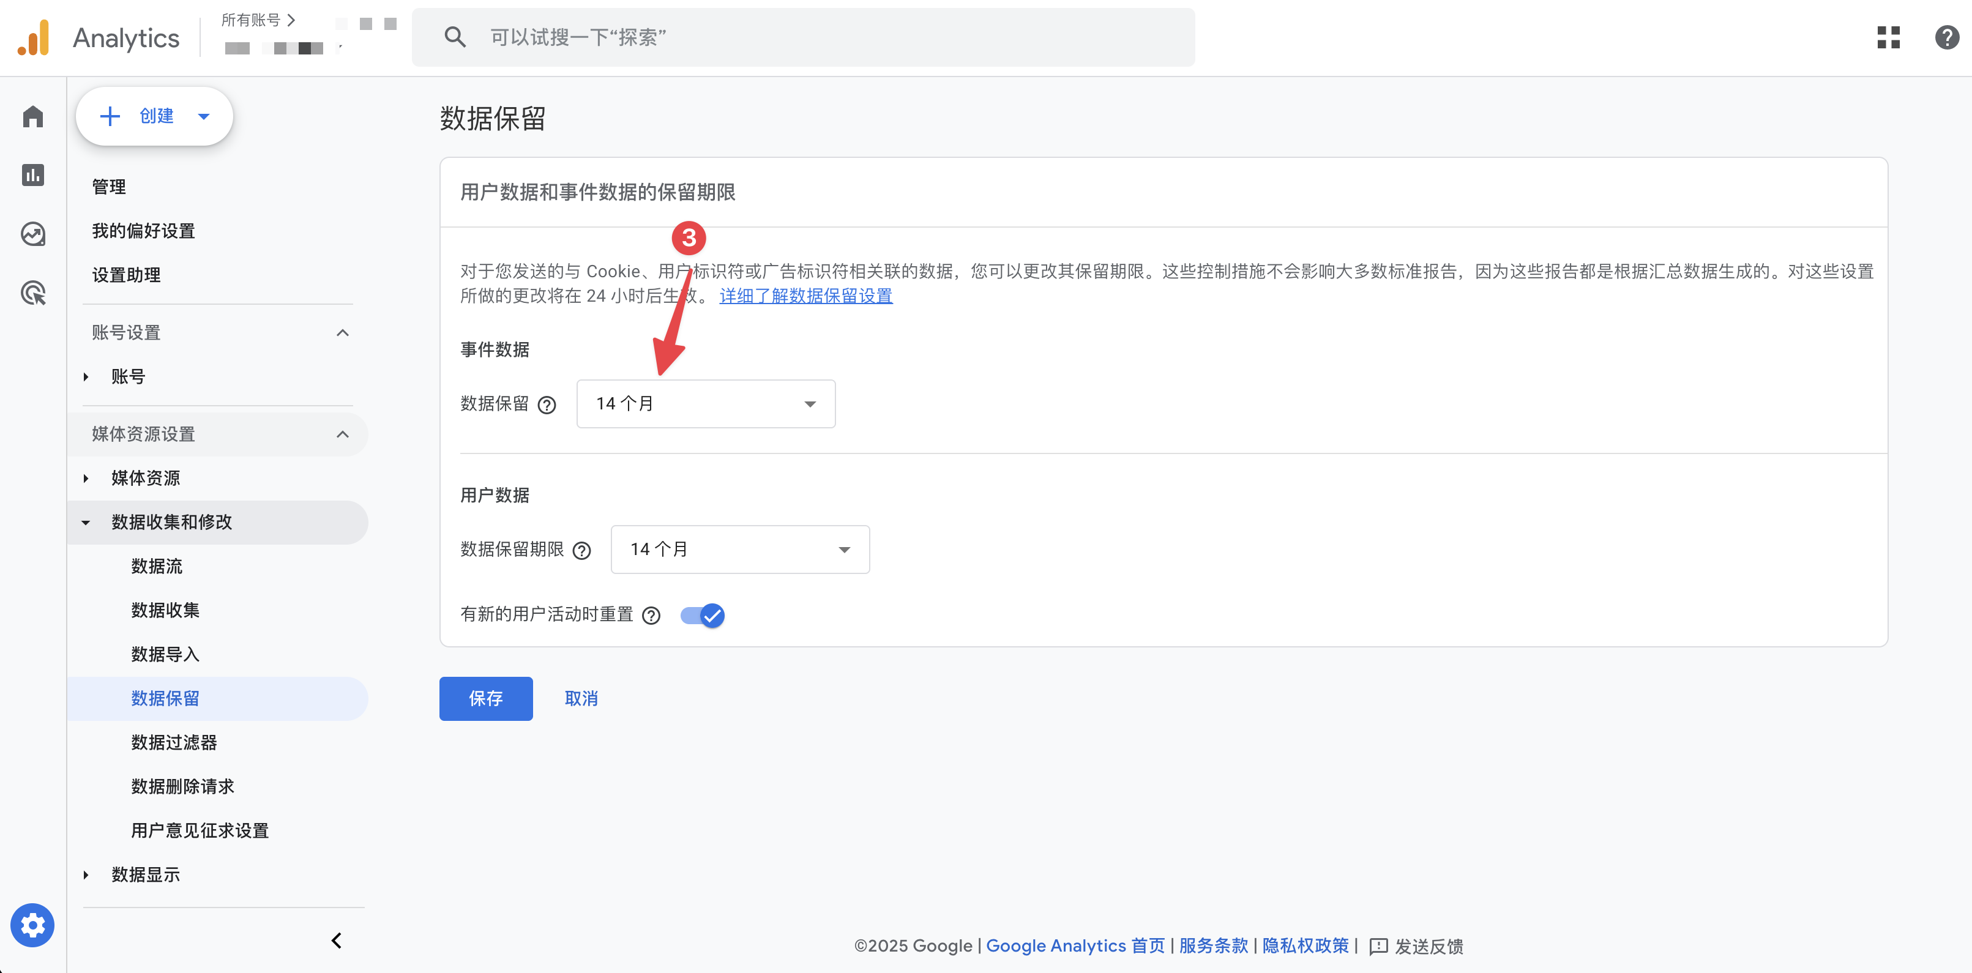Toggle 有新的用户活动时重置 switch off

[702, 616]
